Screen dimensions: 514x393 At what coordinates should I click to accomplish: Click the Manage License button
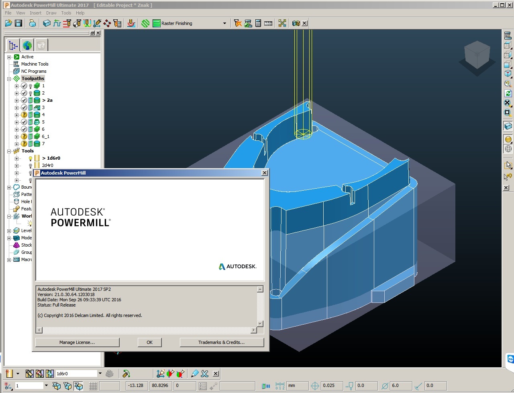click(77, 342)
